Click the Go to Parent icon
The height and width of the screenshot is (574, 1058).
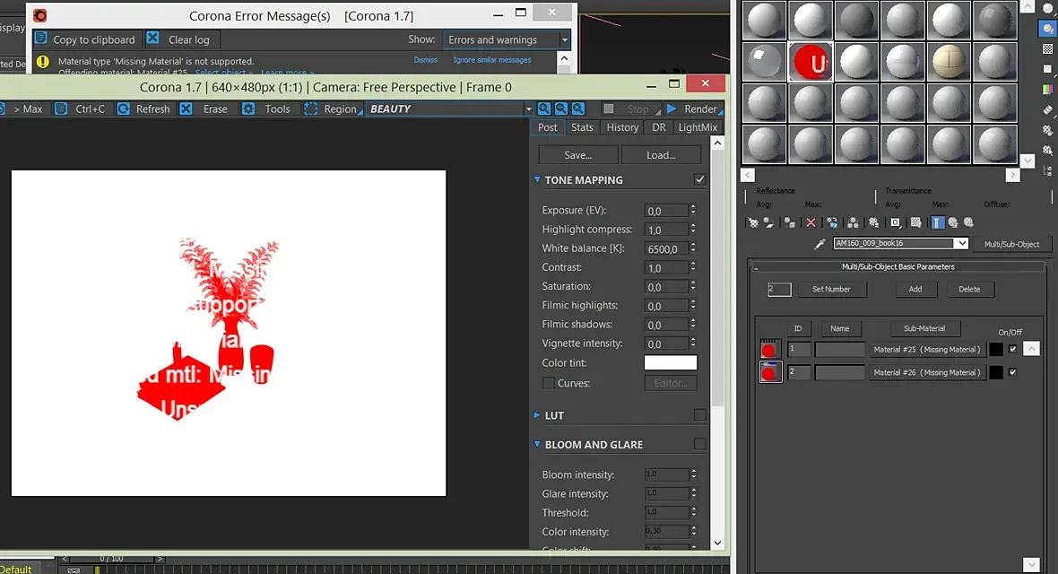(953, 222)
